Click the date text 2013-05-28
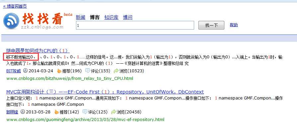Image resolution: width=297 pixels, height=126 pixels. click(x=38, y=112)
